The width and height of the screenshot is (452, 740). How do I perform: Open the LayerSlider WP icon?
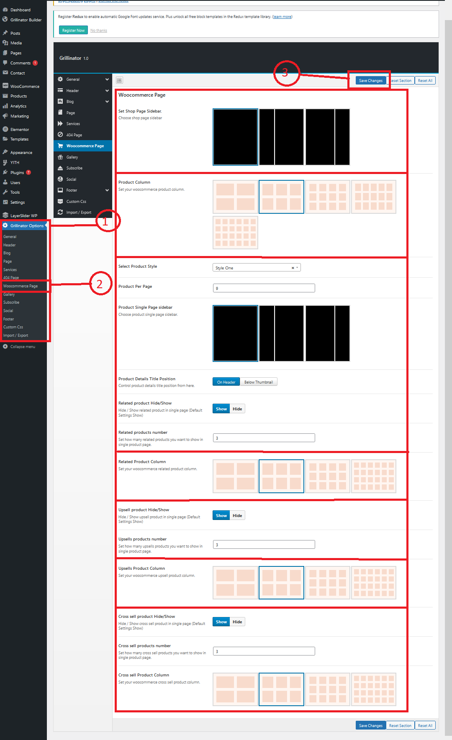pos(5,215)
